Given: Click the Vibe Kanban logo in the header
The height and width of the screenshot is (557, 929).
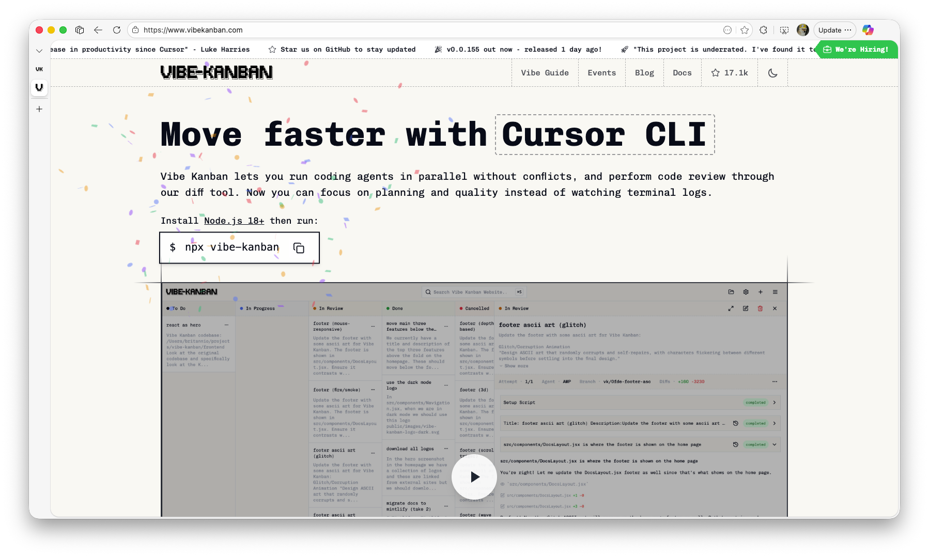Looking at the screenshot, I should pos(216,72).
